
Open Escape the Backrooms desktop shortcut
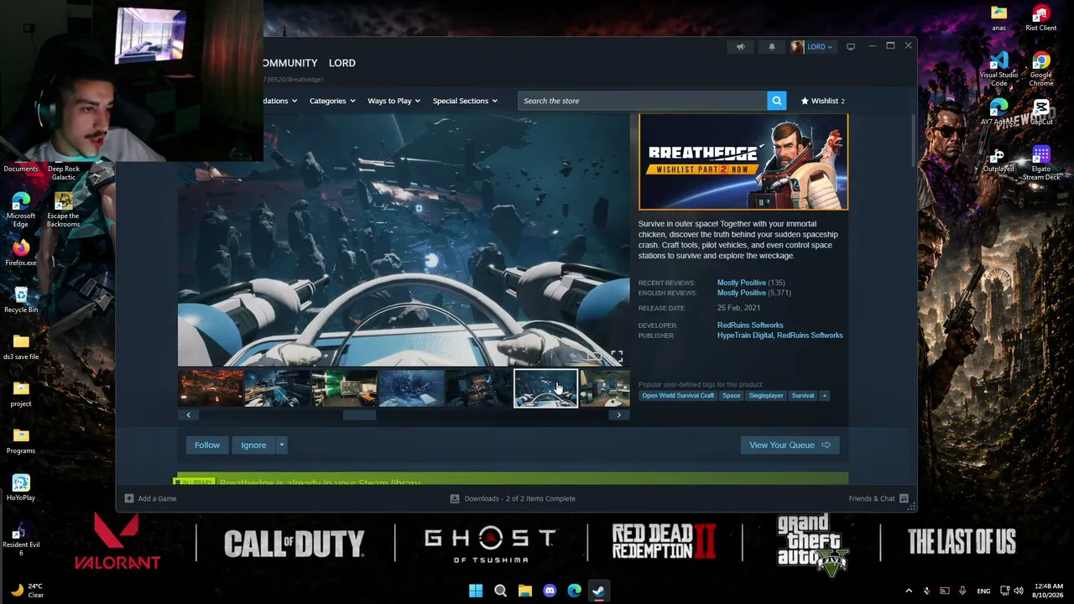pos(63,210)
